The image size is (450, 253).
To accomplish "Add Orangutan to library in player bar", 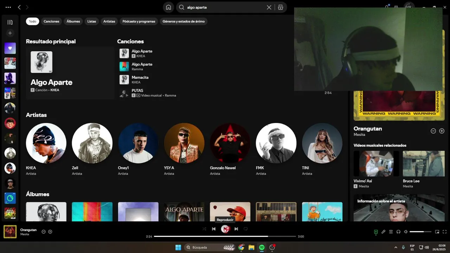I will [50, 232].
